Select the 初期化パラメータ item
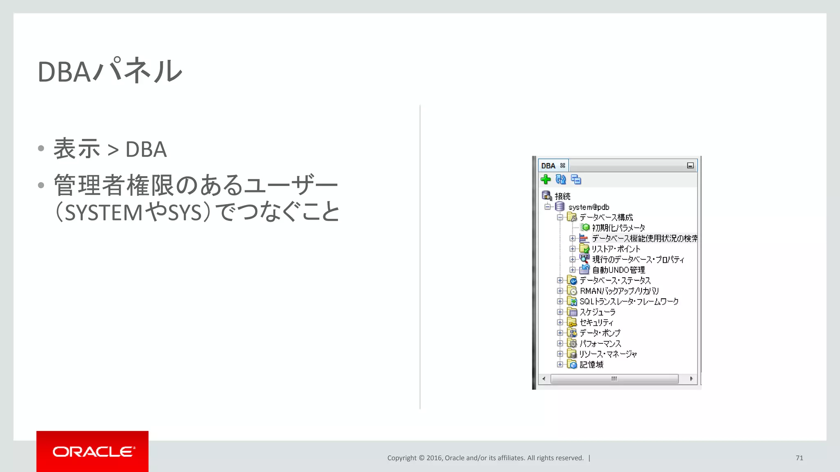The width and height of the screenshot is (840, 472). pos(619,228)
